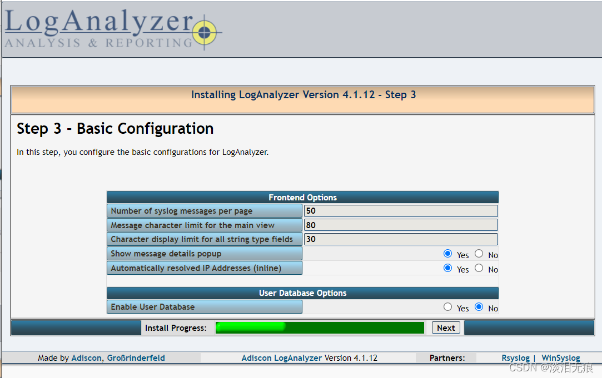
Task: Click the User Database Options header
Action: [302, 293]
